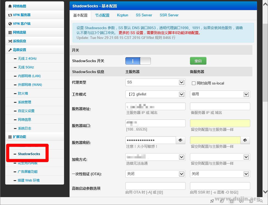The image size is (268, 205).
Task: Click the magnifier zoom icon in status bar
Action: [x=261, y=201]
